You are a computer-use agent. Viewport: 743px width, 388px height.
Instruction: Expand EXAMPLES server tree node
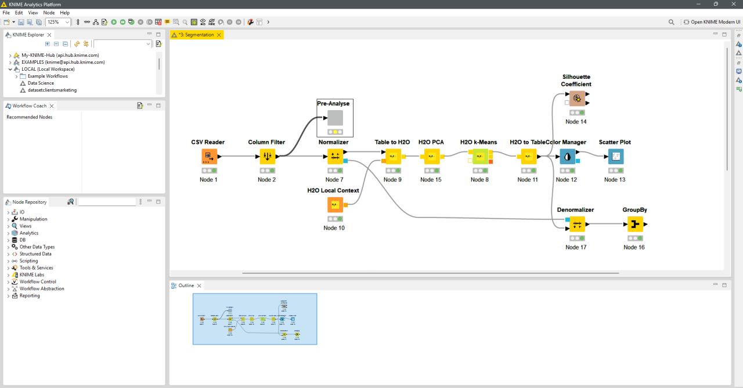click(10, 62)
